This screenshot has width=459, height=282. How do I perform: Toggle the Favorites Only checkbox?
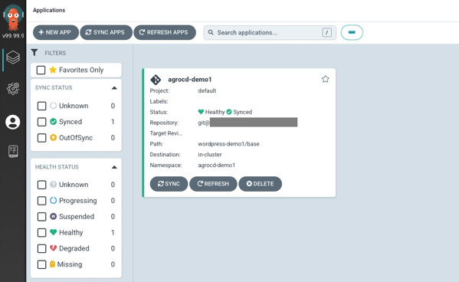point(41,70)
